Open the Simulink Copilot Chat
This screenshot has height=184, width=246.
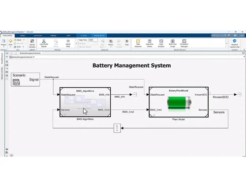(x=235, y=43)
